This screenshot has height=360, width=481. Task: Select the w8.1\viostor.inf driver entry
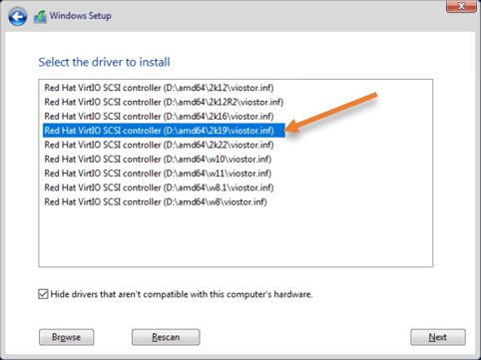click(159, 187)
